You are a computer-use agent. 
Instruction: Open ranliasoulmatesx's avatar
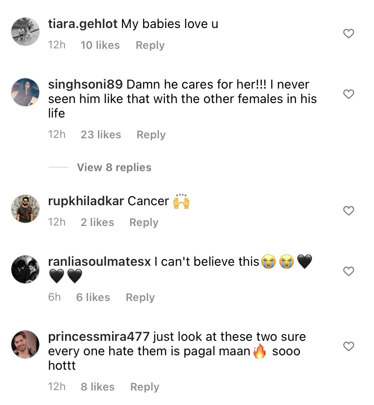coord(25,269)
